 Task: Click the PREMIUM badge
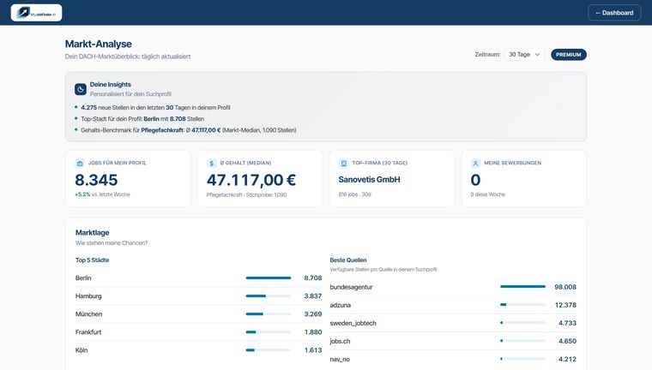click(569, 55)
